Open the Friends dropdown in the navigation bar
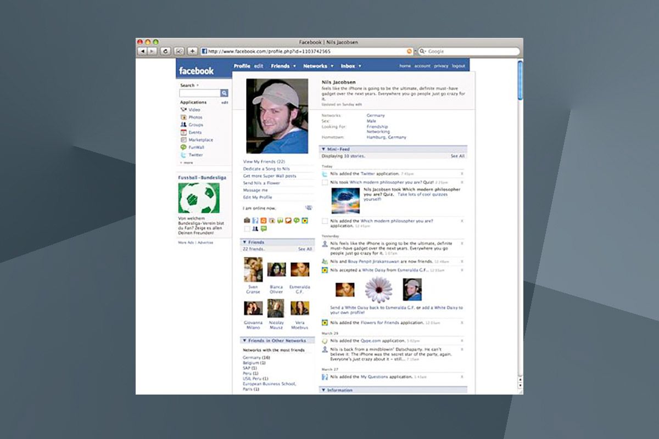 [x=280, y=65]
